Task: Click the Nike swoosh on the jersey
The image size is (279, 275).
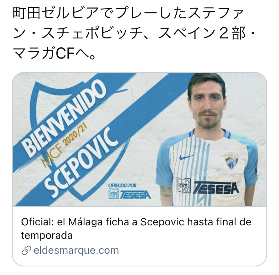Action: tap(186, 157)
